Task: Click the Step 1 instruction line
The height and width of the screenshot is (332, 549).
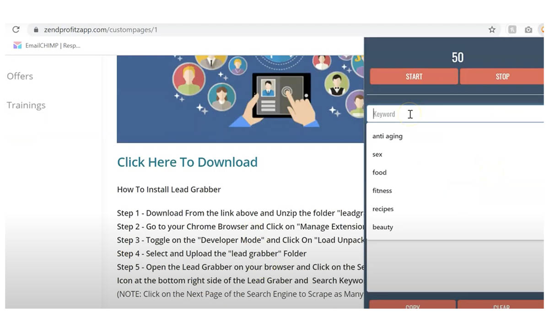Action: [x=240, y=213]
